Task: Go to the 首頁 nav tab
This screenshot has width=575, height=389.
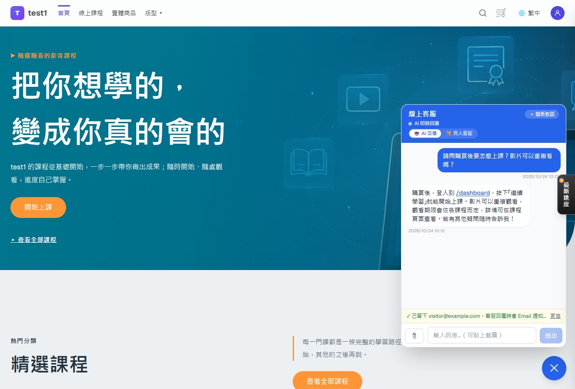Action: tap(64, 13)
